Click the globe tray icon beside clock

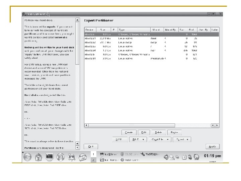click(196, 157)
